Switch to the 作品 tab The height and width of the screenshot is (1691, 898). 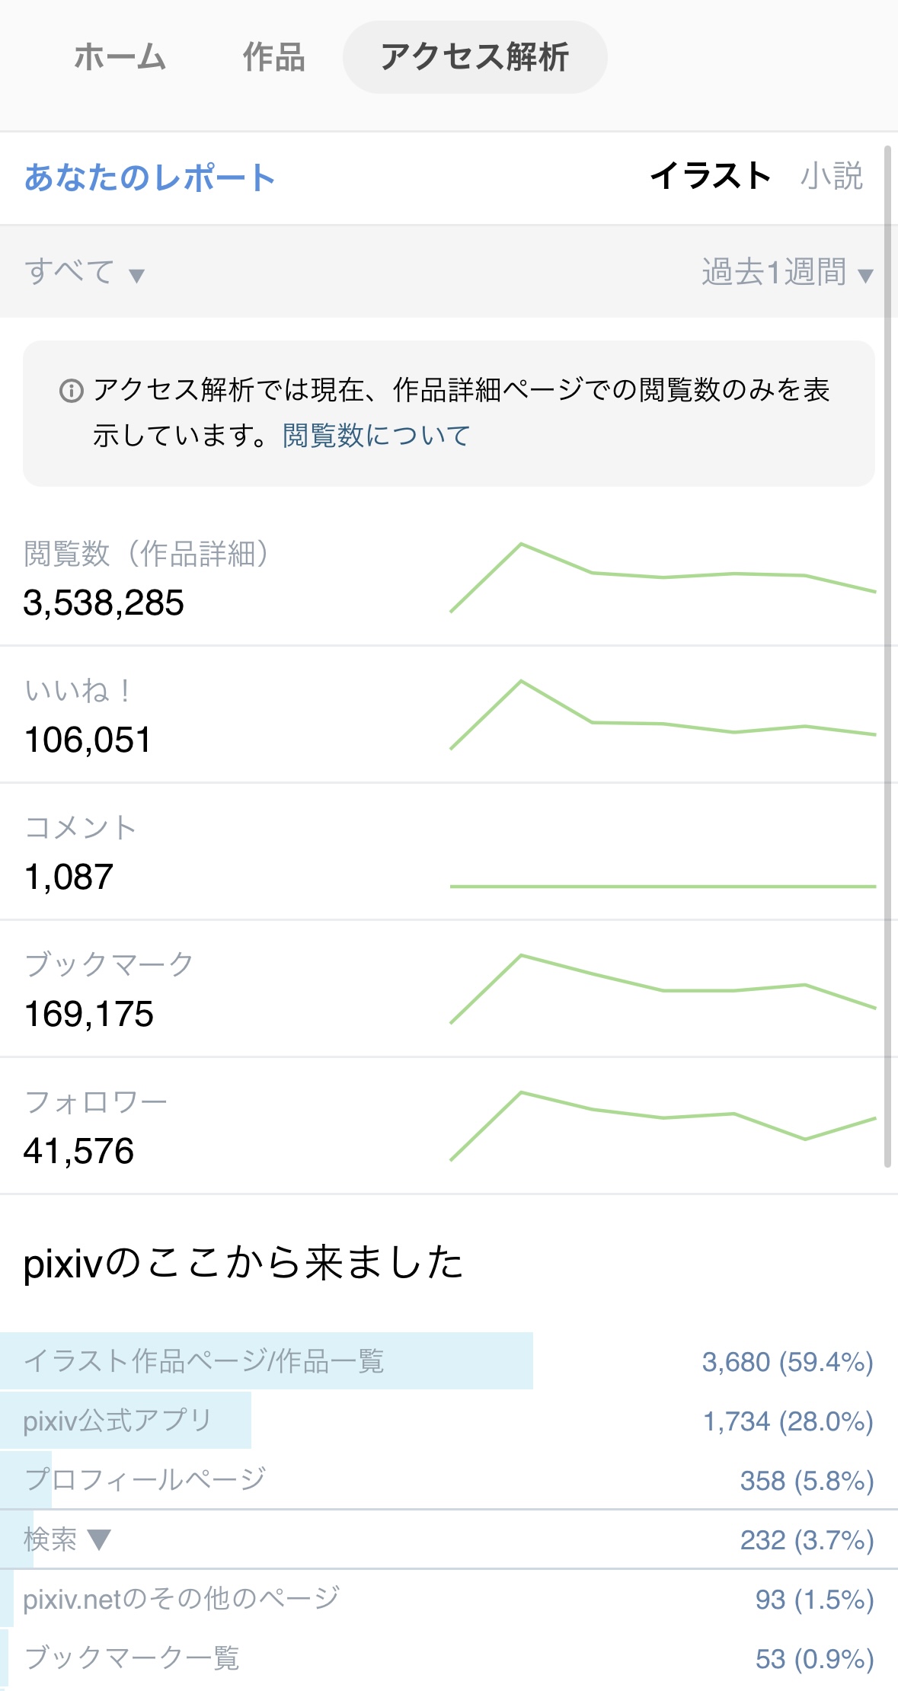click(274, 58)
